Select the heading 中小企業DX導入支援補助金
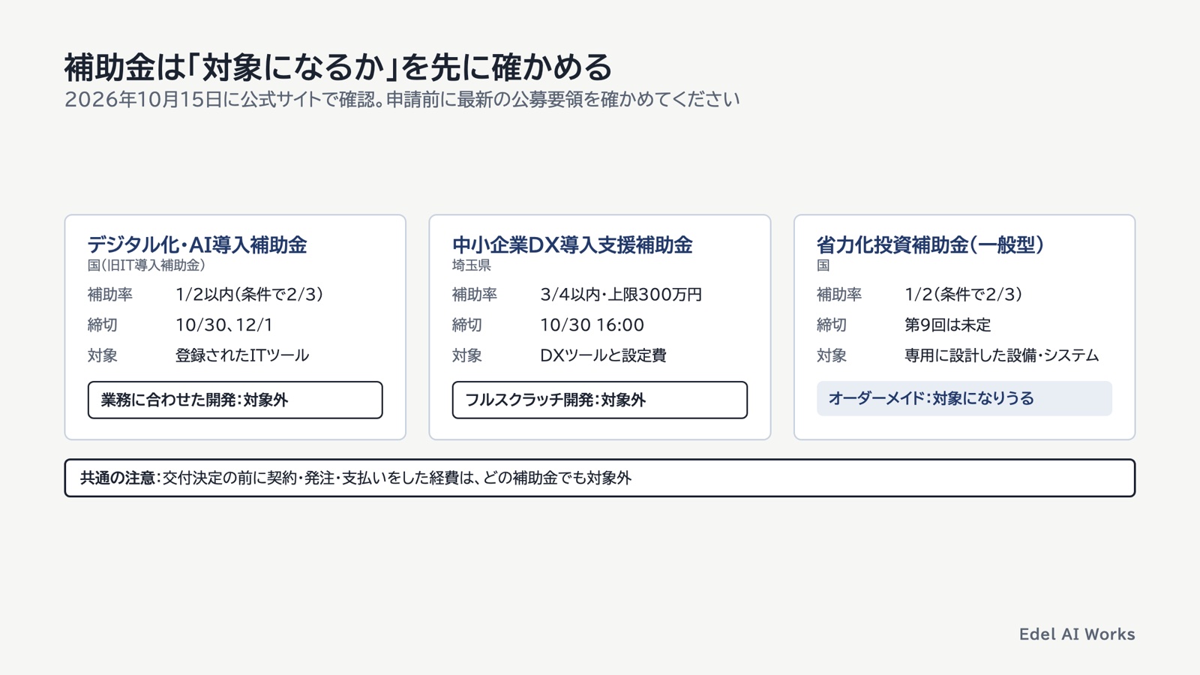This screenshot has width=1200, height=675. tap(572, 244)
